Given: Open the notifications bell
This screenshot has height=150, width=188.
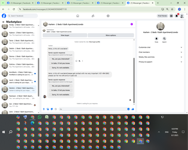Looking at the screenshot, I should point(177,16).
